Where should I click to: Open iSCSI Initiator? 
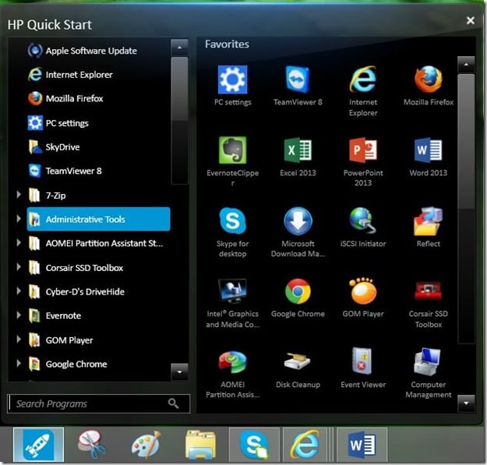(363, 220)
